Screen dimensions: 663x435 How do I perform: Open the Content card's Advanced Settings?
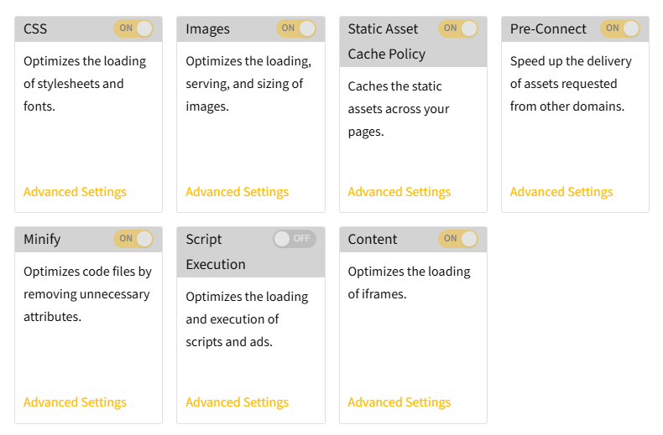click(399, 402)
